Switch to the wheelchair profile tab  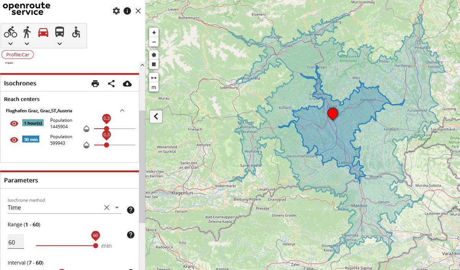point(76,33)
